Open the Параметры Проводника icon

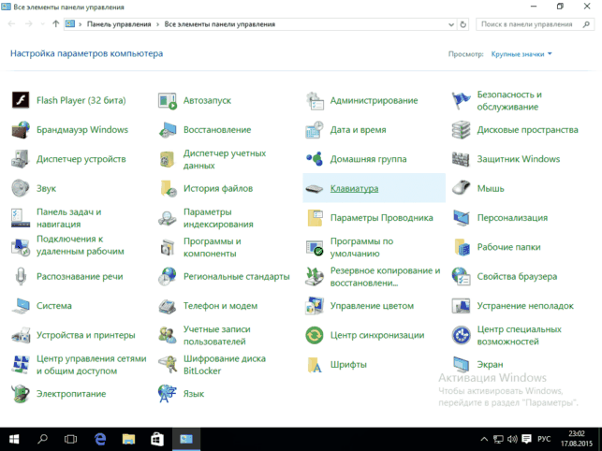[x=315, y=218]
